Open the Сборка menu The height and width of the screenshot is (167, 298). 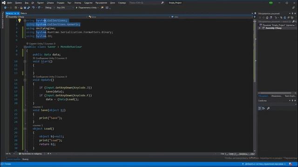click(x=50, y=3)
